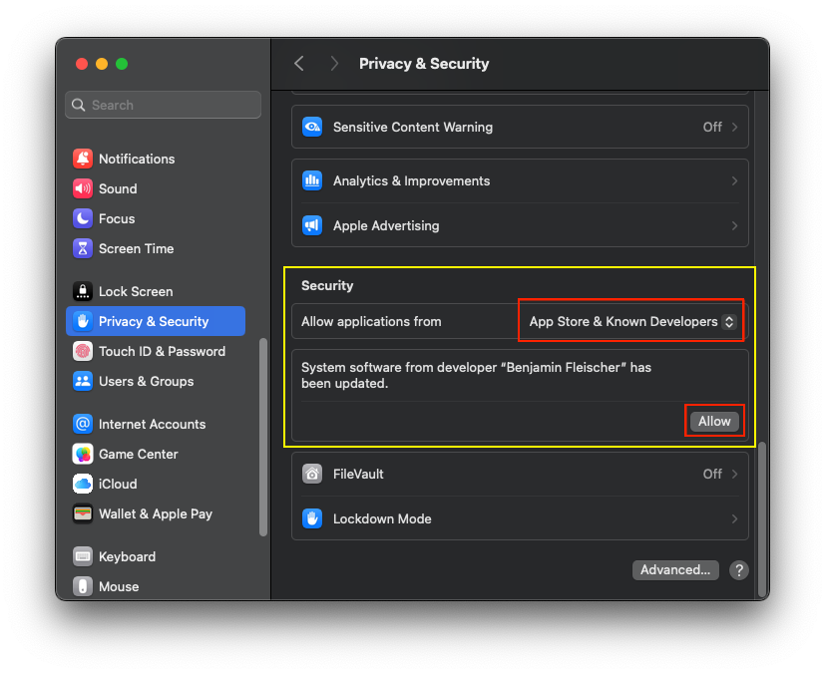Click the main pane scrollbar
This screenshot has height=674, width=825.
point(762,517)
